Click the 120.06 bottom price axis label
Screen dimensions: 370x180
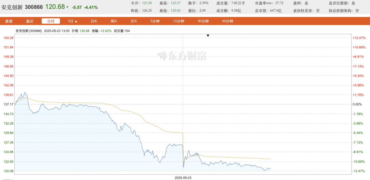pos(8,171)
